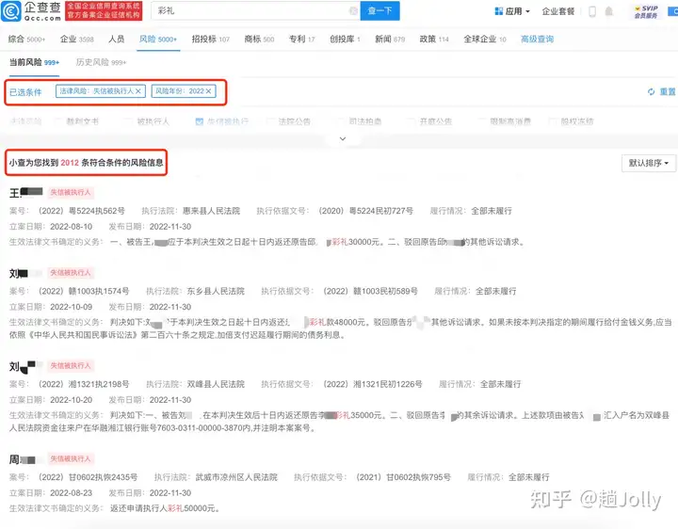678x529 pixels.
Task: Click the 应用 grid icon
Action: tap(498, 11)
